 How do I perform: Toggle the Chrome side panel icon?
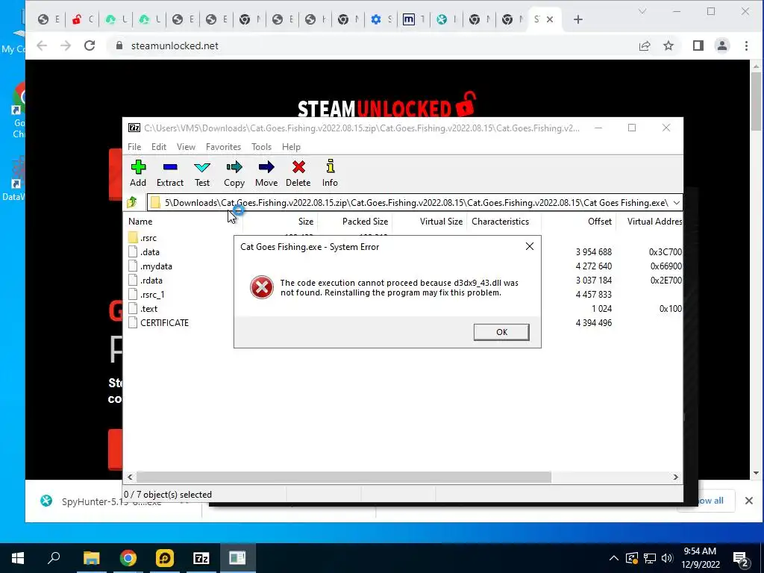[x=698, y=46]
